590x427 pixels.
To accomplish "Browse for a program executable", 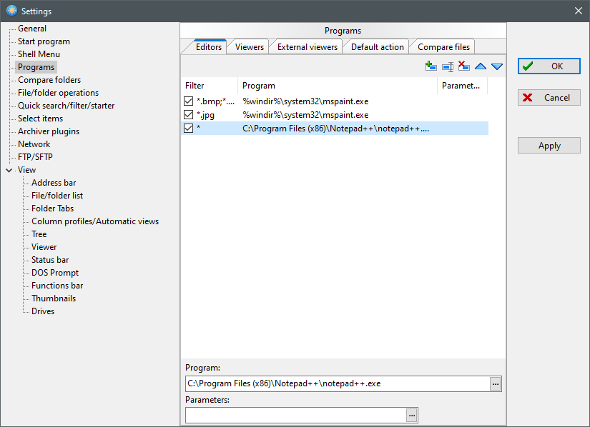I will point(495,383).
